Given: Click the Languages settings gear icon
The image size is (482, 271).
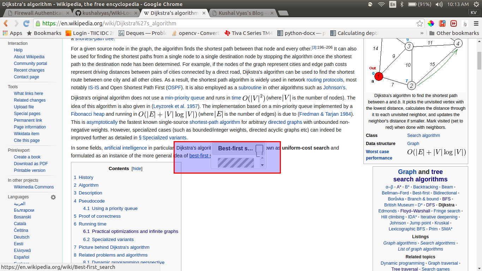Looking at the screenshot, I should click(x=53, y=197).
